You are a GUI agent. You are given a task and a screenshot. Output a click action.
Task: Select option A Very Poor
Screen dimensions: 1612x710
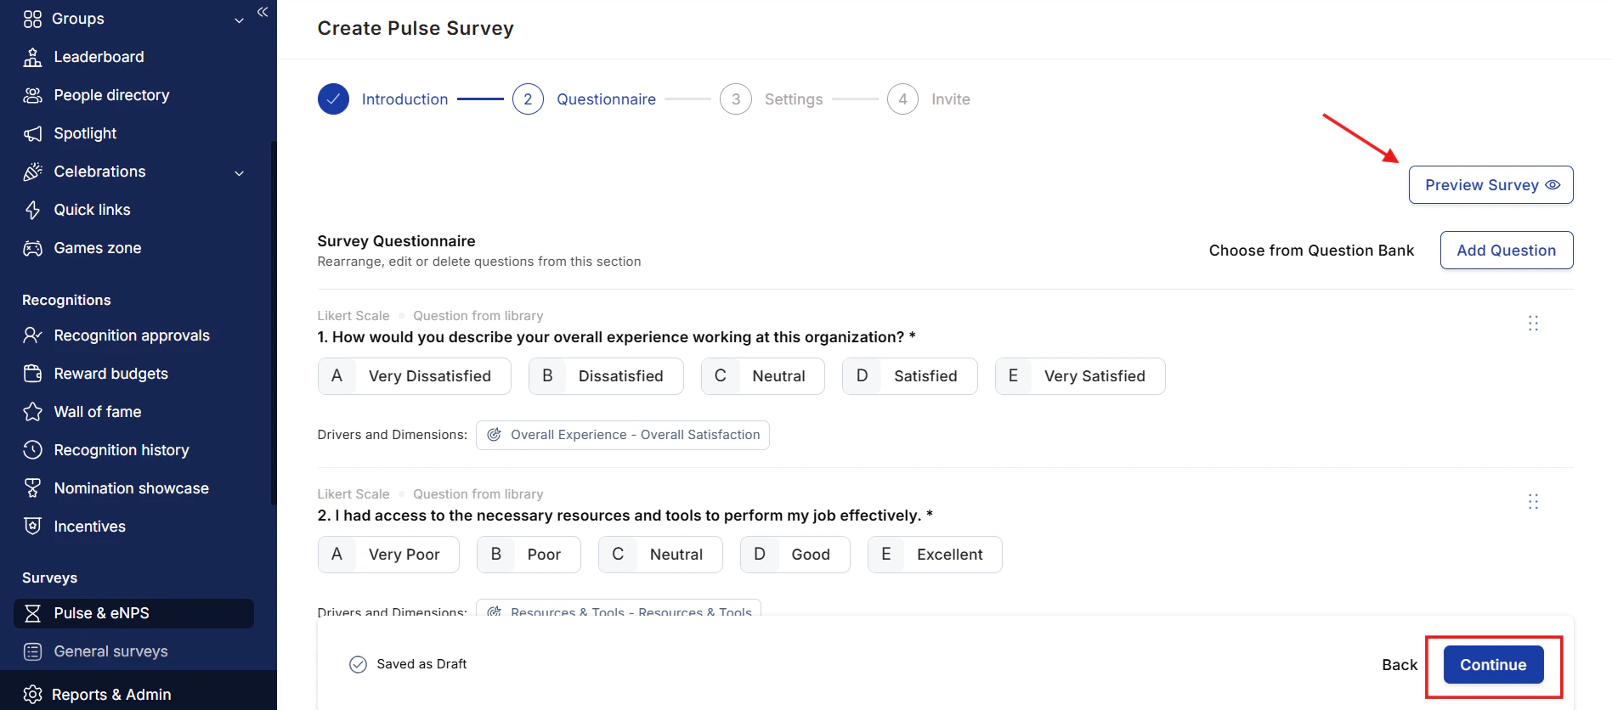click(x=388, y=555)
